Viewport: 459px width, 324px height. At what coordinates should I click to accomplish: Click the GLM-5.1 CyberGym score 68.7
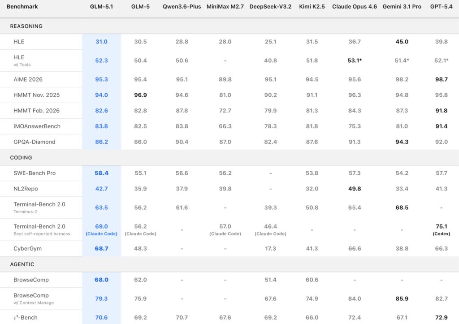(101, 249)
